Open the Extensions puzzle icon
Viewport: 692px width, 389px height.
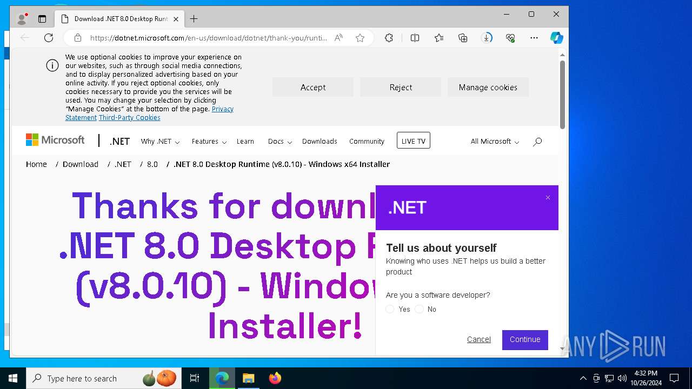coord(389,38)
